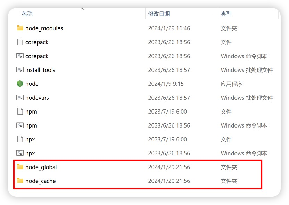Image resolution: width=289 pixels, height=205 pixels.
Task: Click 文件夹 type of node_cache
Action: [x=229, y=181]
